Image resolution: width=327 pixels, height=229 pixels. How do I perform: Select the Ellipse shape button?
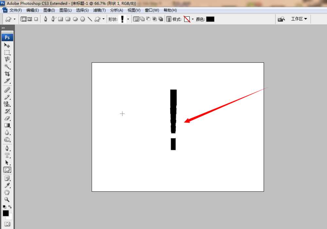coord(75,19)
